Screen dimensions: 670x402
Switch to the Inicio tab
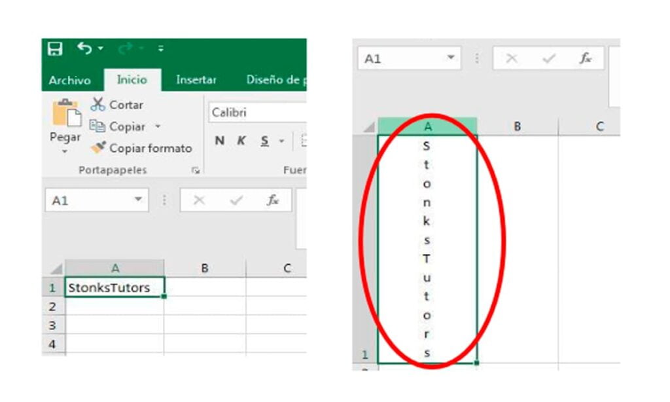[x=132, y=79]
